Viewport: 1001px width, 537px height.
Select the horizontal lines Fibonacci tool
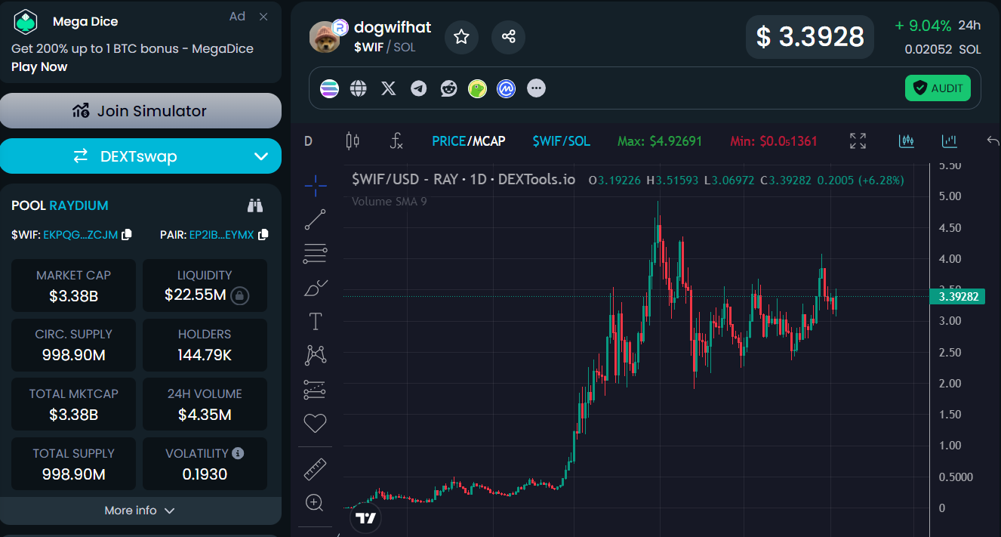(x=315, y=255)
